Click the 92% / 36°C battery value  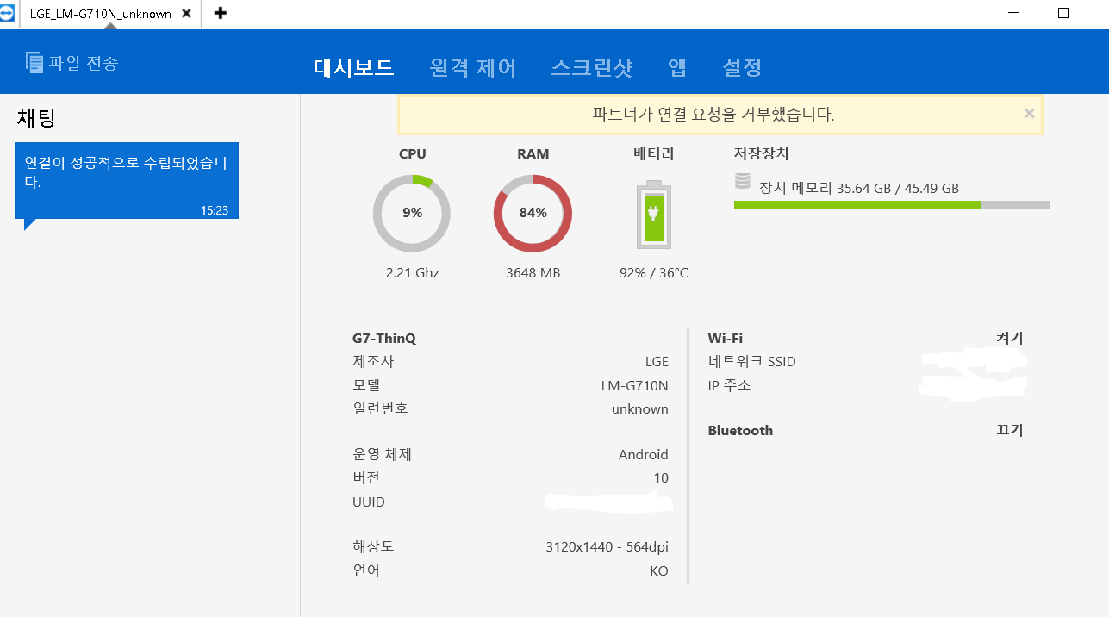click(x=654, y=272)
